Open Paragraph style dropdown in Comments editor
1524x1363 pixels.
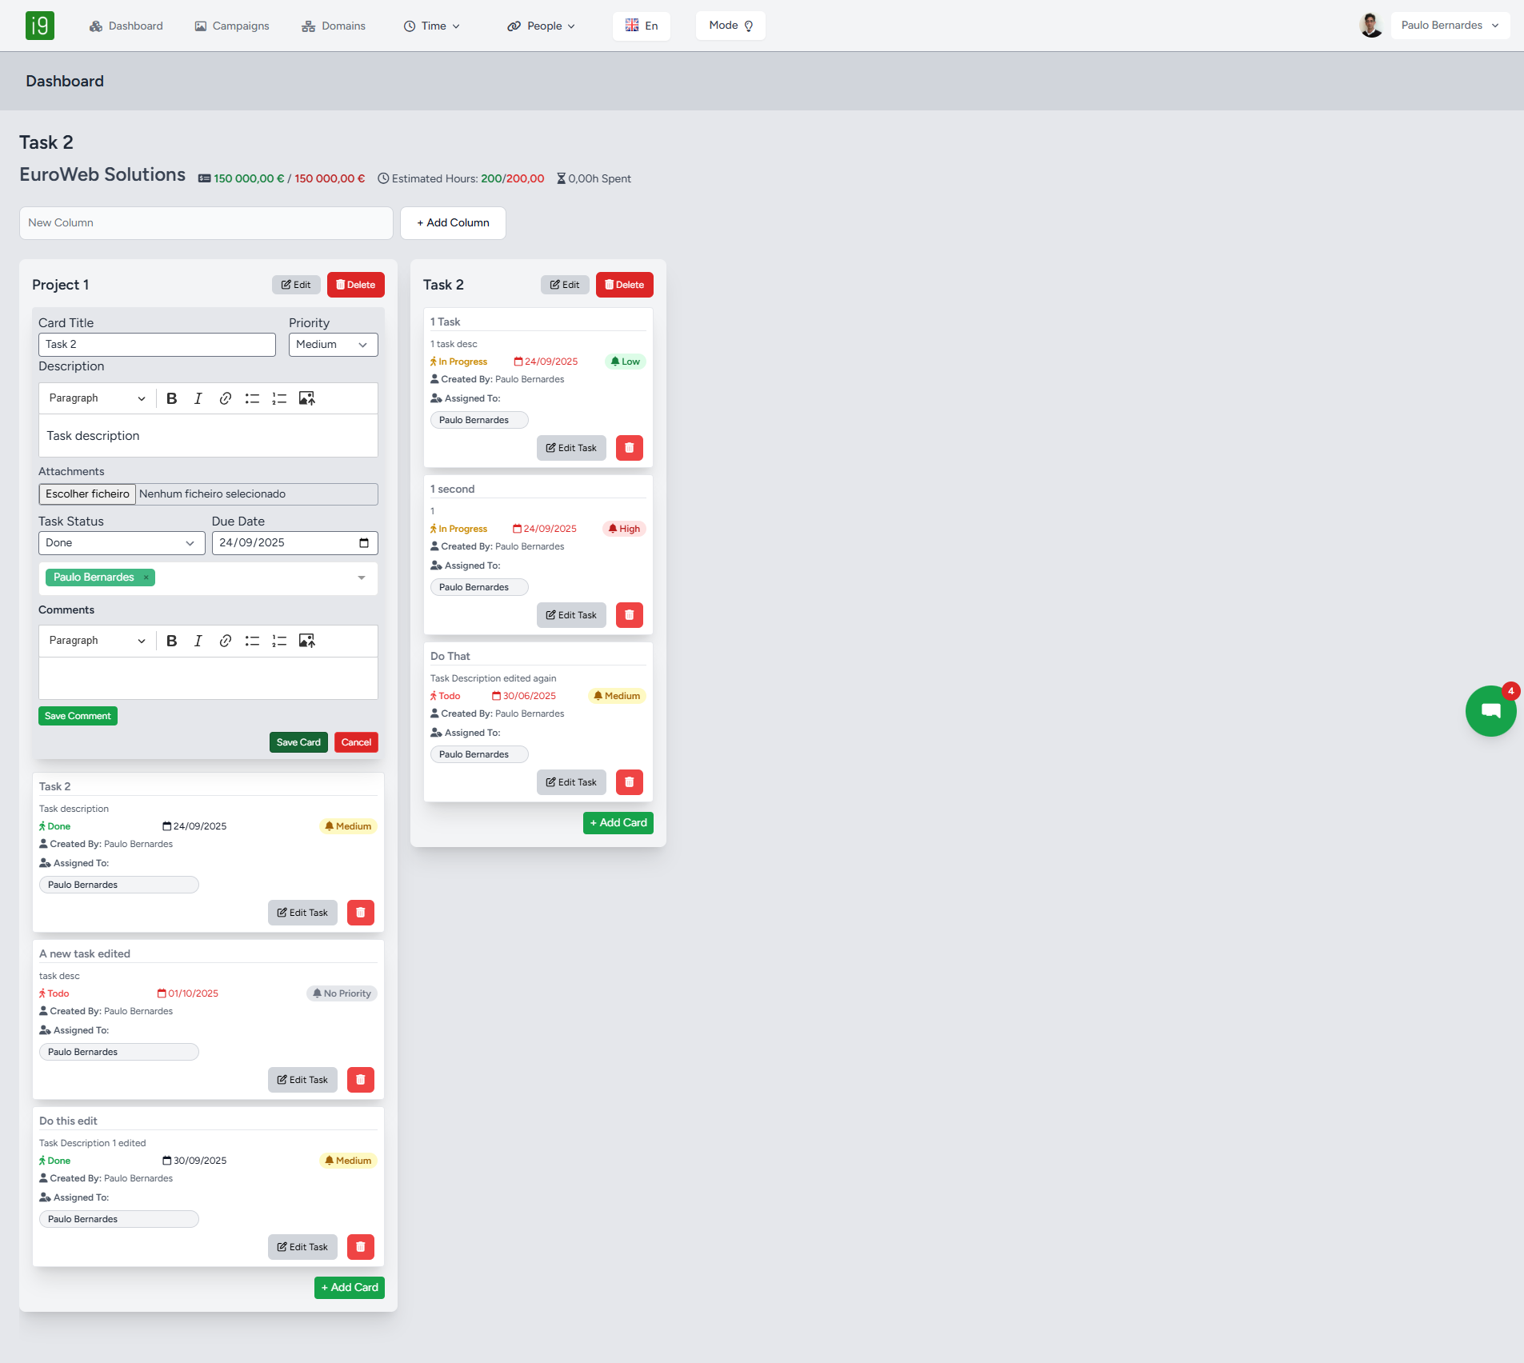coord(97,641)
